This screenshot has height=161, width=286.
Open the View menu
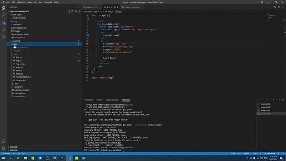pos(29,2)
